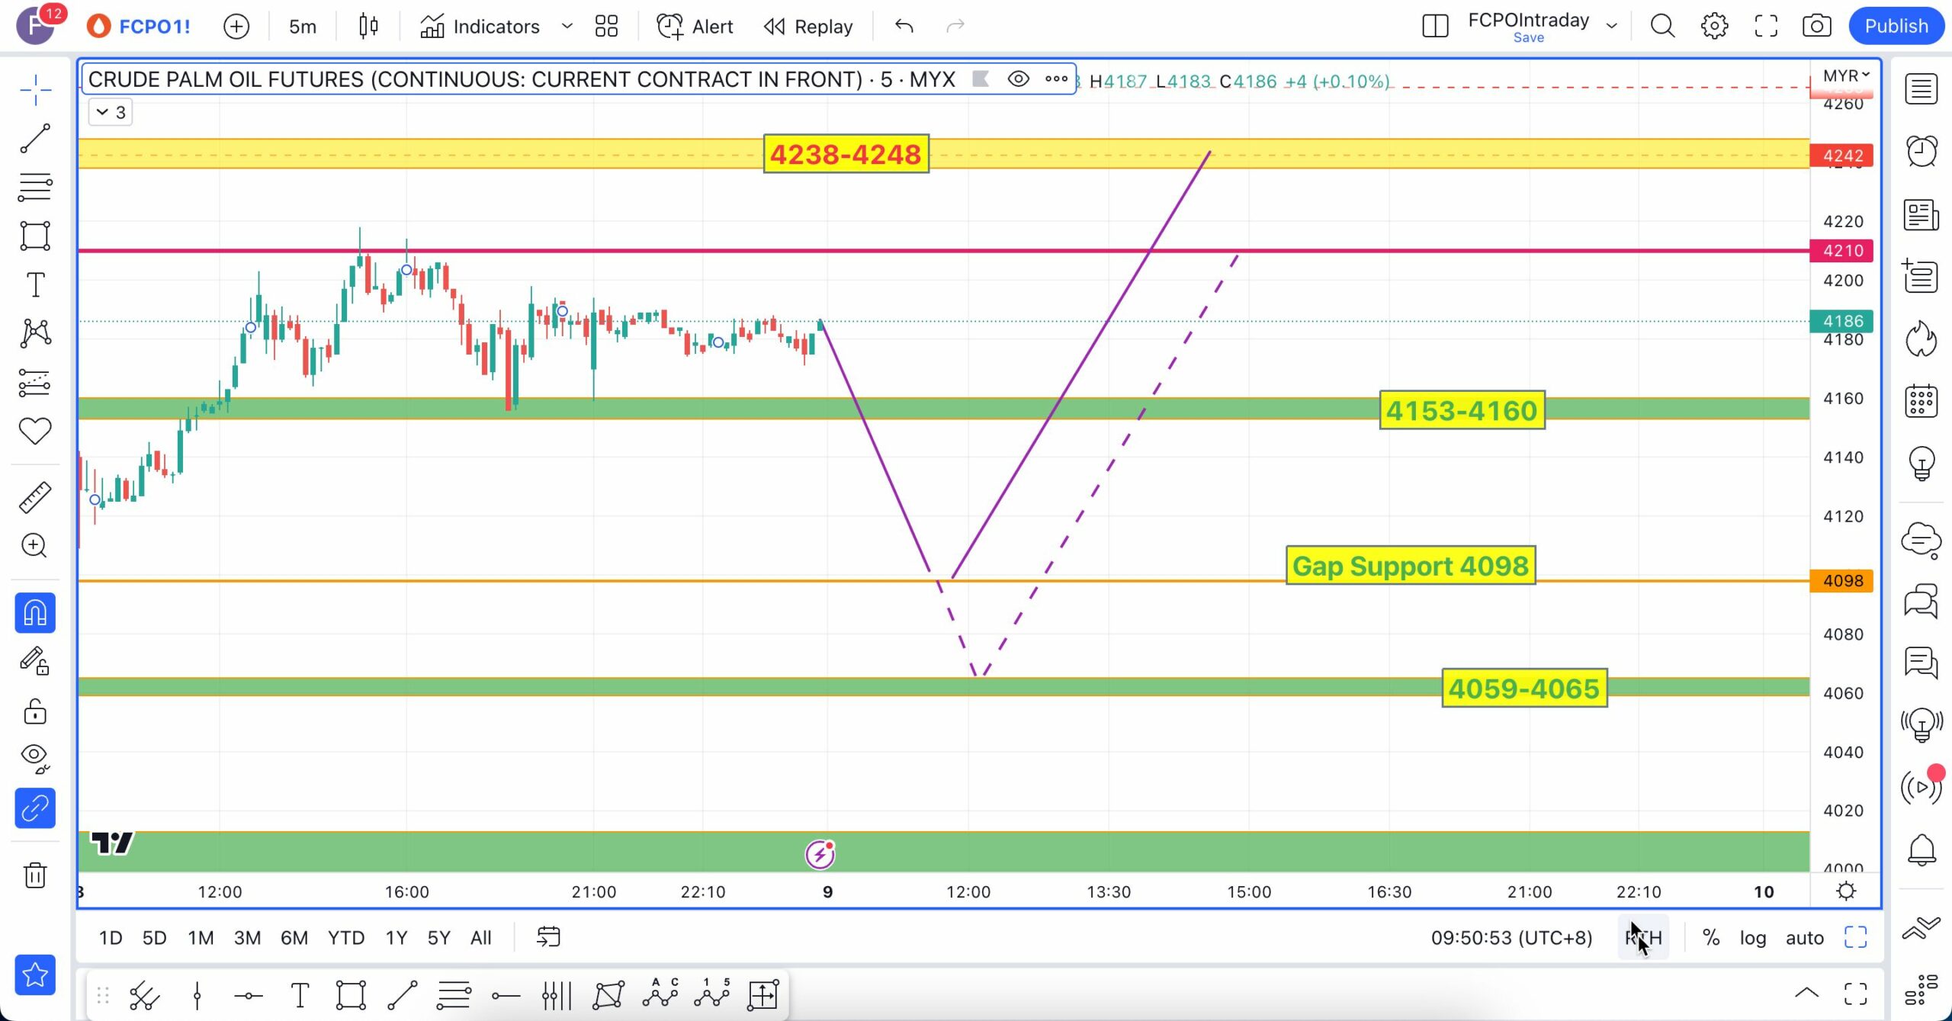Open the calendar panel in right sidebar
The height and width of the screenshot is (1021, 1952).
tap(1921, 400)
